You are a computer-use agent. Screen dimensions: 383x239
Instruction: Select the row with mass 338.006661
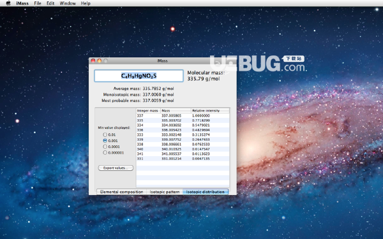pyautogui.click(x=183, y=145)
